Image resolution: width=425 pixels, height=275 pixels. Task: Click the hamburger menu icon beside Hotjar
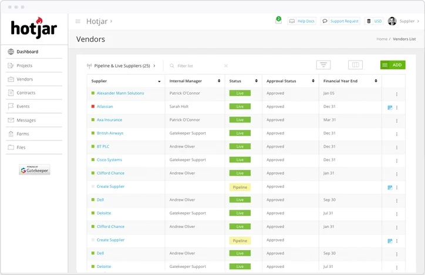[77, 21]
